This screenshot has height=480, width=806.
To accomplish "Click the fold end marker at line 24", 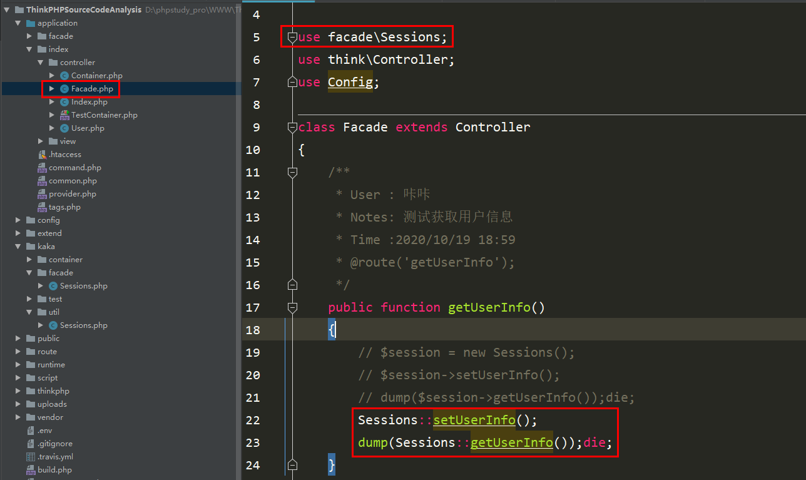I will click(x=292, y=466).
